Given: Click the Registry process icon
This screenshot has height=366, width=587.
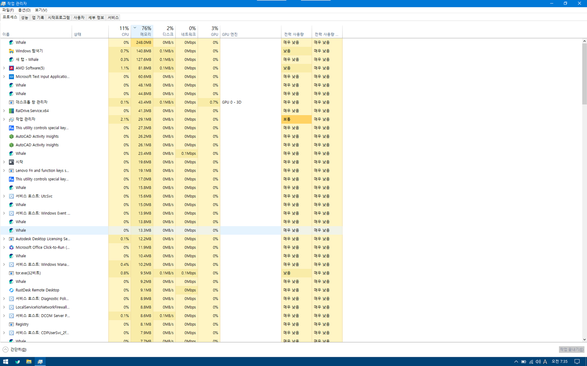Looking at the screenshot, I should pos(11,324).
